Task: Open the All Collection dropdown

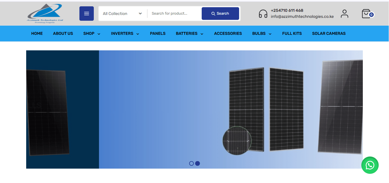Action: click(x=122, y=14)
